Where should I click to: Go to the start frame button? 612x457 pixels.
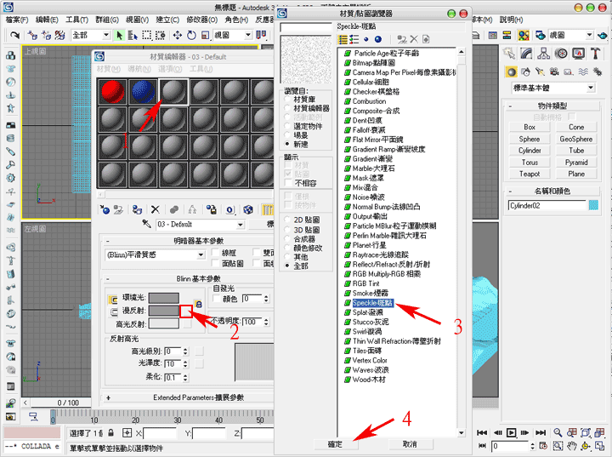point(482,432)
